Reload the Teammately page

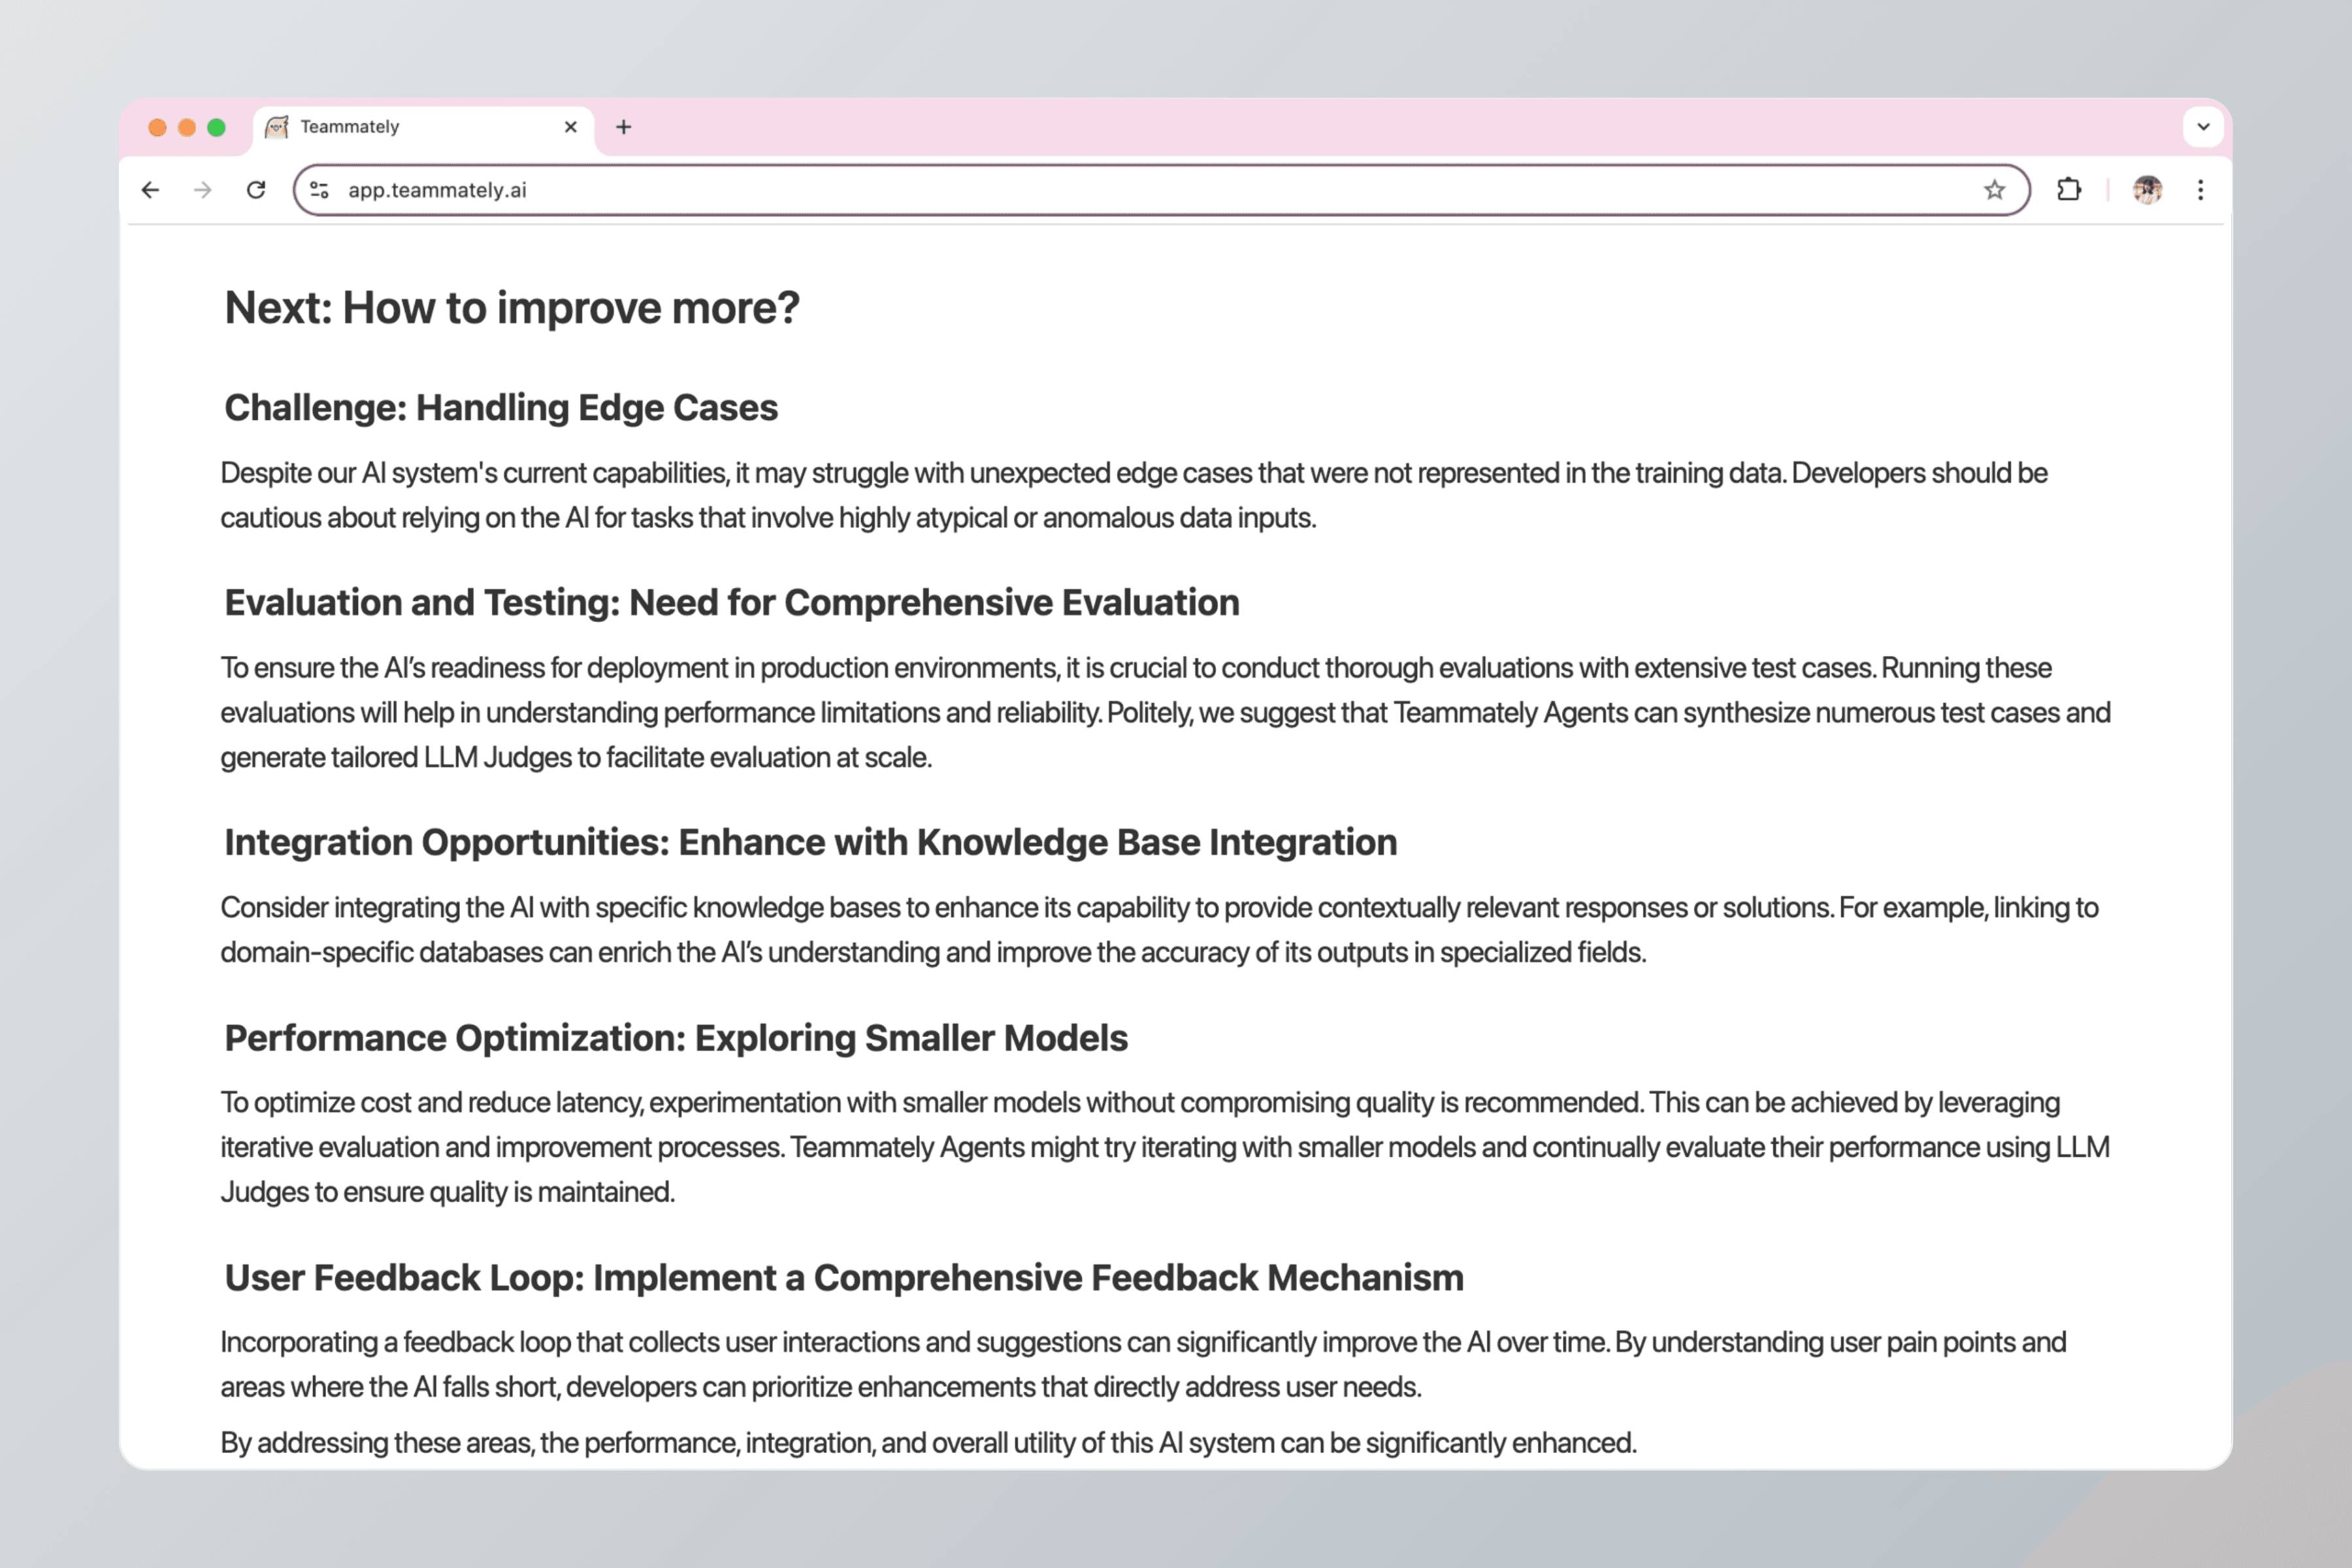[x=256, y=190]
